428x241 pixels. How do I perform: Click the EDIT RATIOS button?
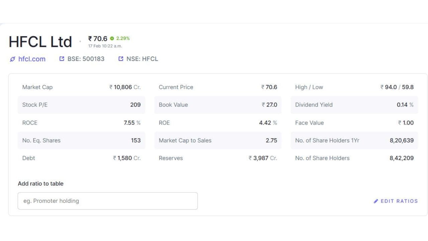399,201
